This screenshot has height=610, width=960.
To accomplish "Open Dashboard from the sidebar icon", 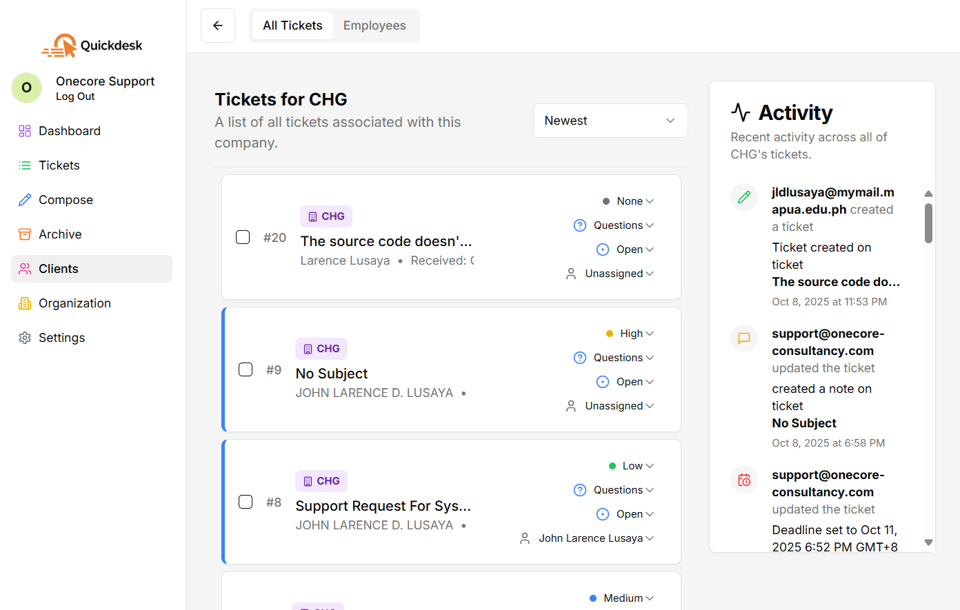I will (x=25, y=131).
